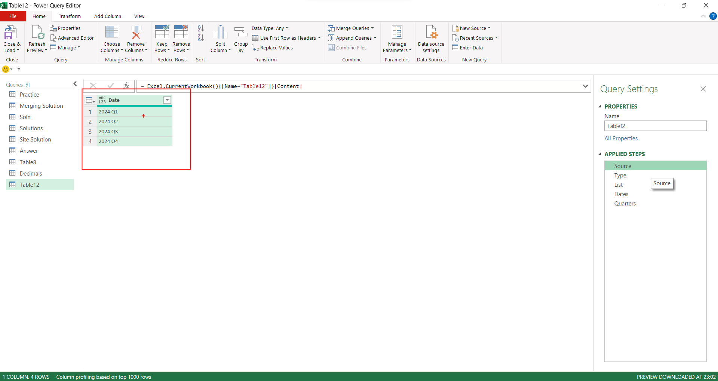This screenshot has height=381, width=718.
Task: Click Use First Row as Headers
Action: [x=286, y=38]
